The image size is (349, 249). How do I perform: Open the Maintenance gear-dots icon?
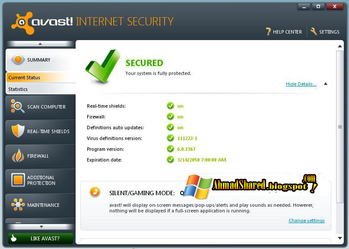tap(18, 204)
